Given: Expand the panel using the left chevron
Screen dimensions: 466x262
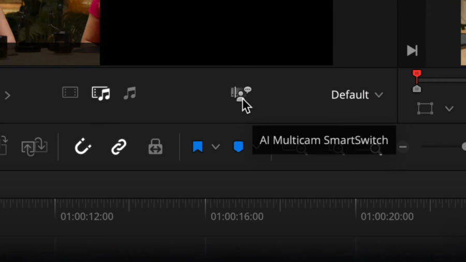Looking at the screenshot, I should 7,95.
